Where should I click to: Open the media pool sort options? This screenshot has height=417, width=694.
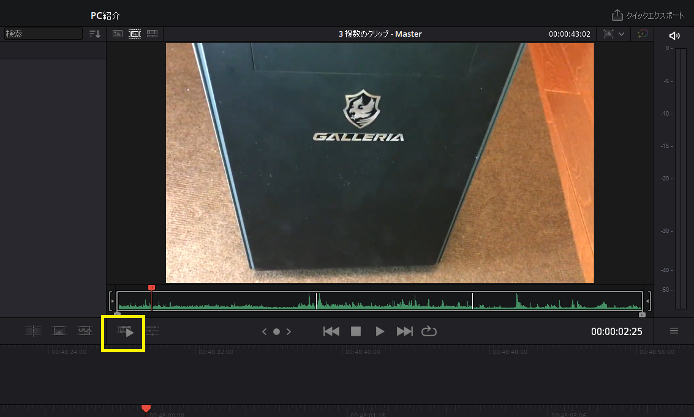pyautogui.click(x=95, y=34)
